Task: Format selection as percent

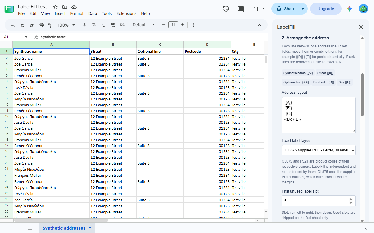Action: click(94, 25)
